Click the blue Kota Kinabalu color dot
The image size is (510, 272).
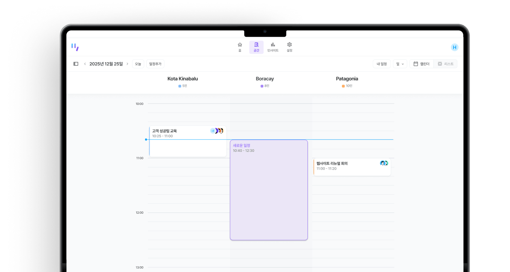tap(180, 86)
